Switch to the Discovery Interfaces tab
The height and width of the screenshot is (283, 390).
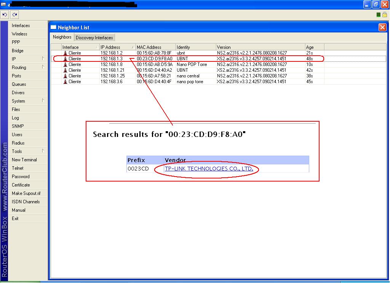pyautogui.click(x=94, y=38)
